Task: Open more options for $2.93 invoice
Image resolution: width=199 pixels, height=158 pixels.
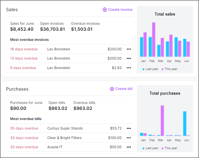Action: point(129,68)
